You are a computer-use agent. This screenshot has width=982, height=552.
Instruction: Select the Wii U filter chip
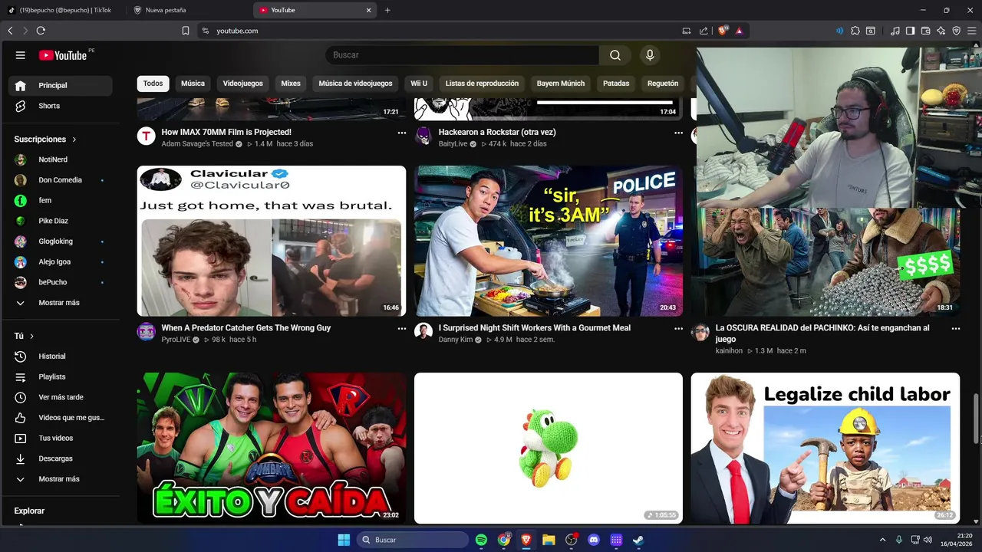(419, 84)
